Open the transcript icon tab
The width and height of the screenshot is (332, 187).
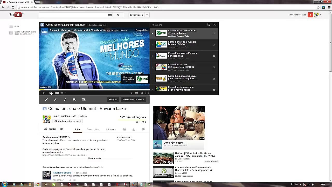(124, 129)
